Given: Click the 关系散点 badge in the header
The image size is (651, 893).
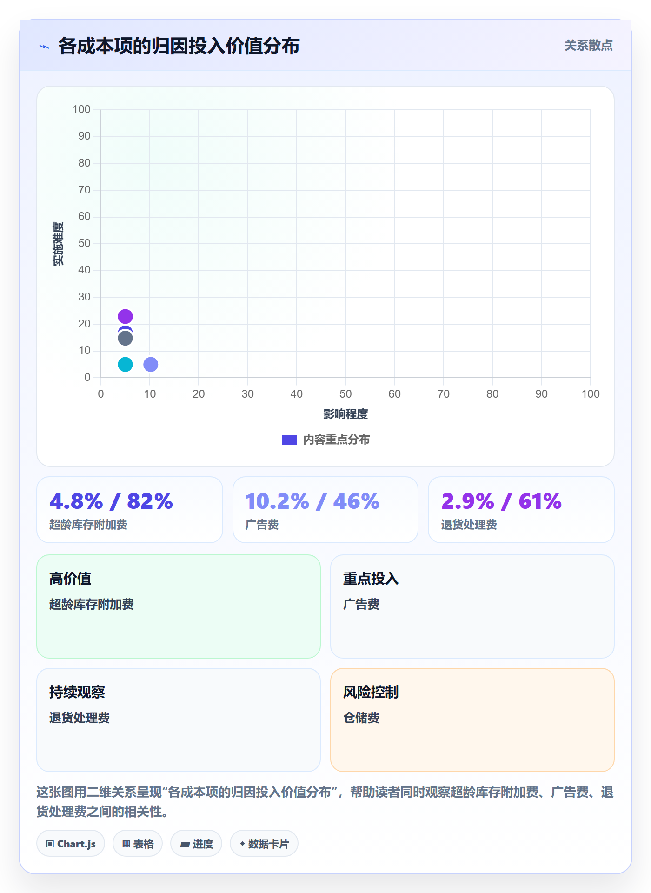Looking at the screenshot, I should pyautogui.click(x=588, y=46).
